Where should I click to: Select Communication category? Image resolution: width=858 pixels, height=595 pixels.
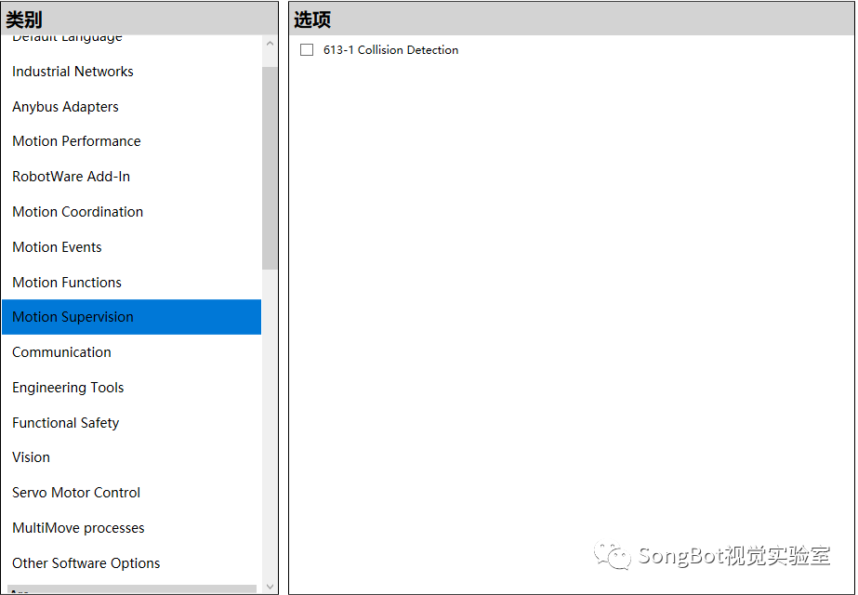coord(131,352)
